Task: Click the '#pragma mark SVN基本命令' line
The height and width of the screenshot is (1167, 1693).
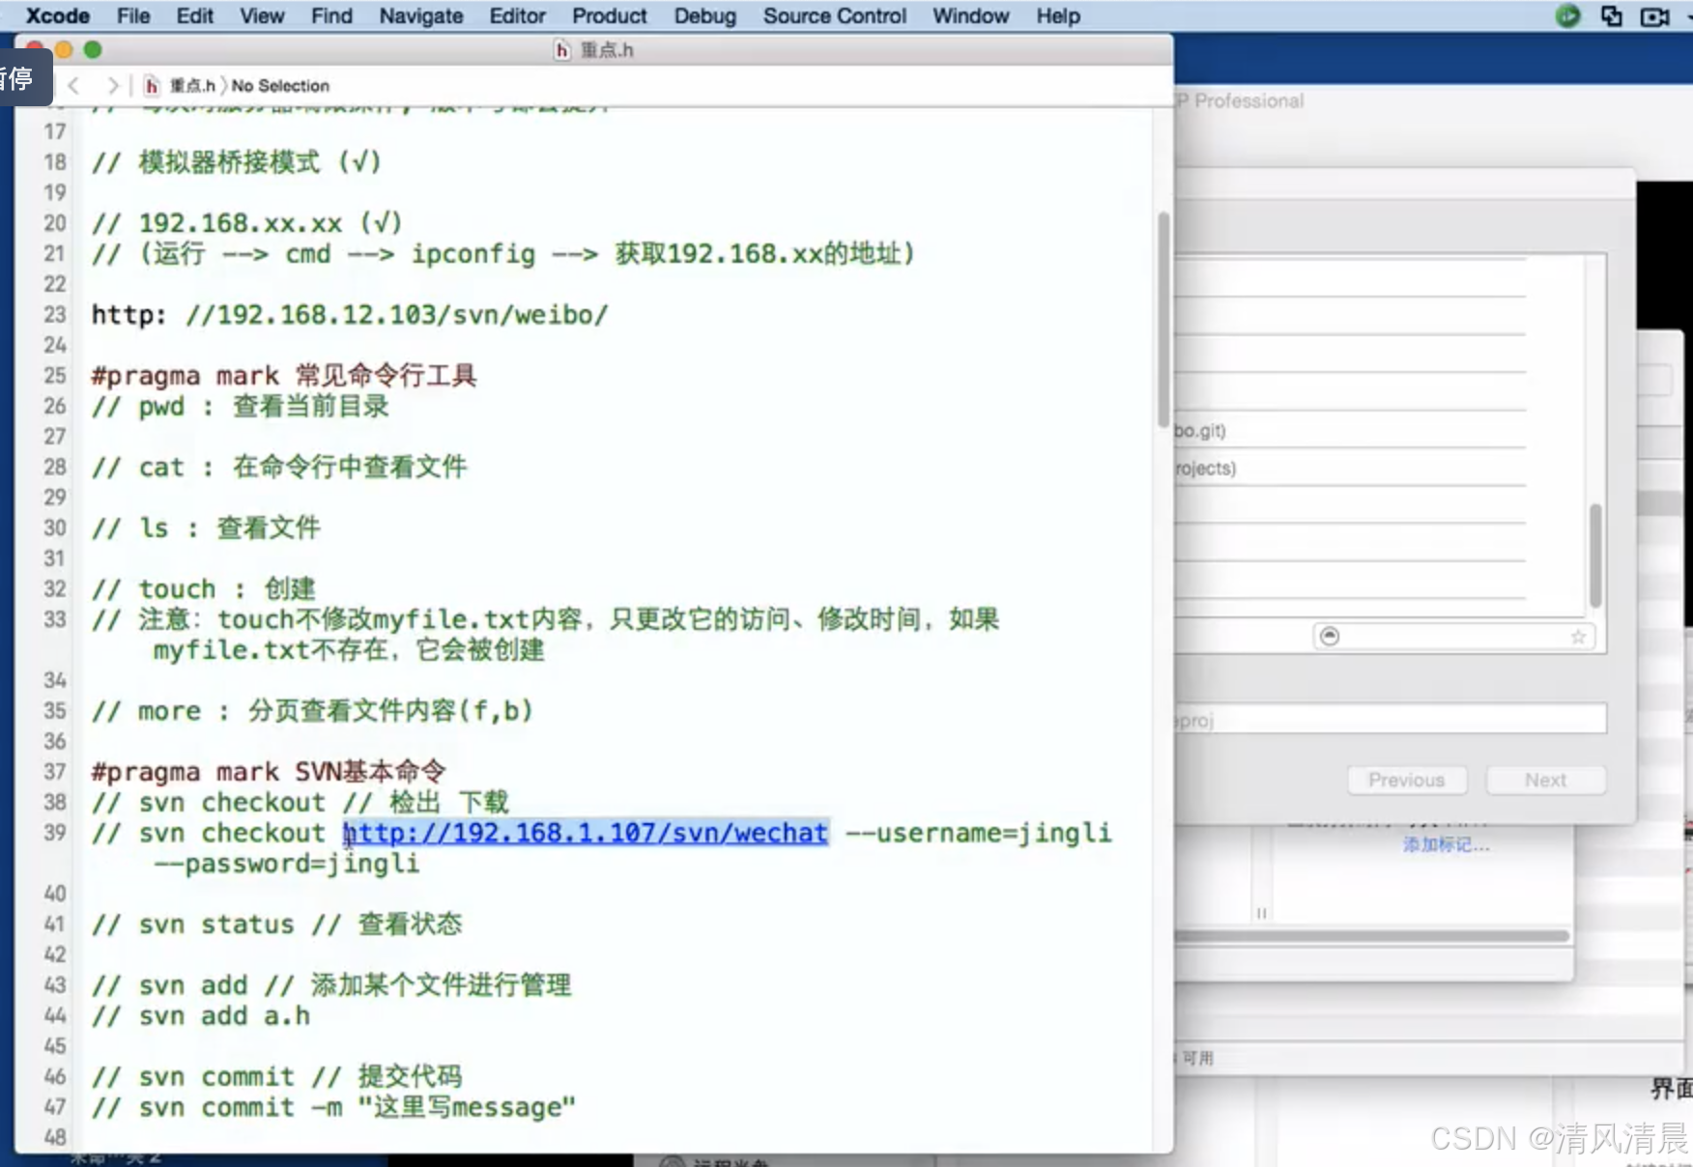Action: coord(269,771)
